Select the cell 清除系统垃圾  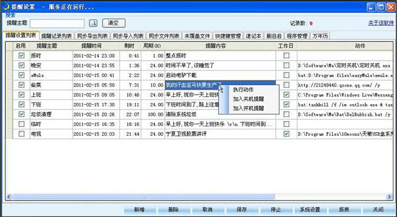click(x=220, y=114)
